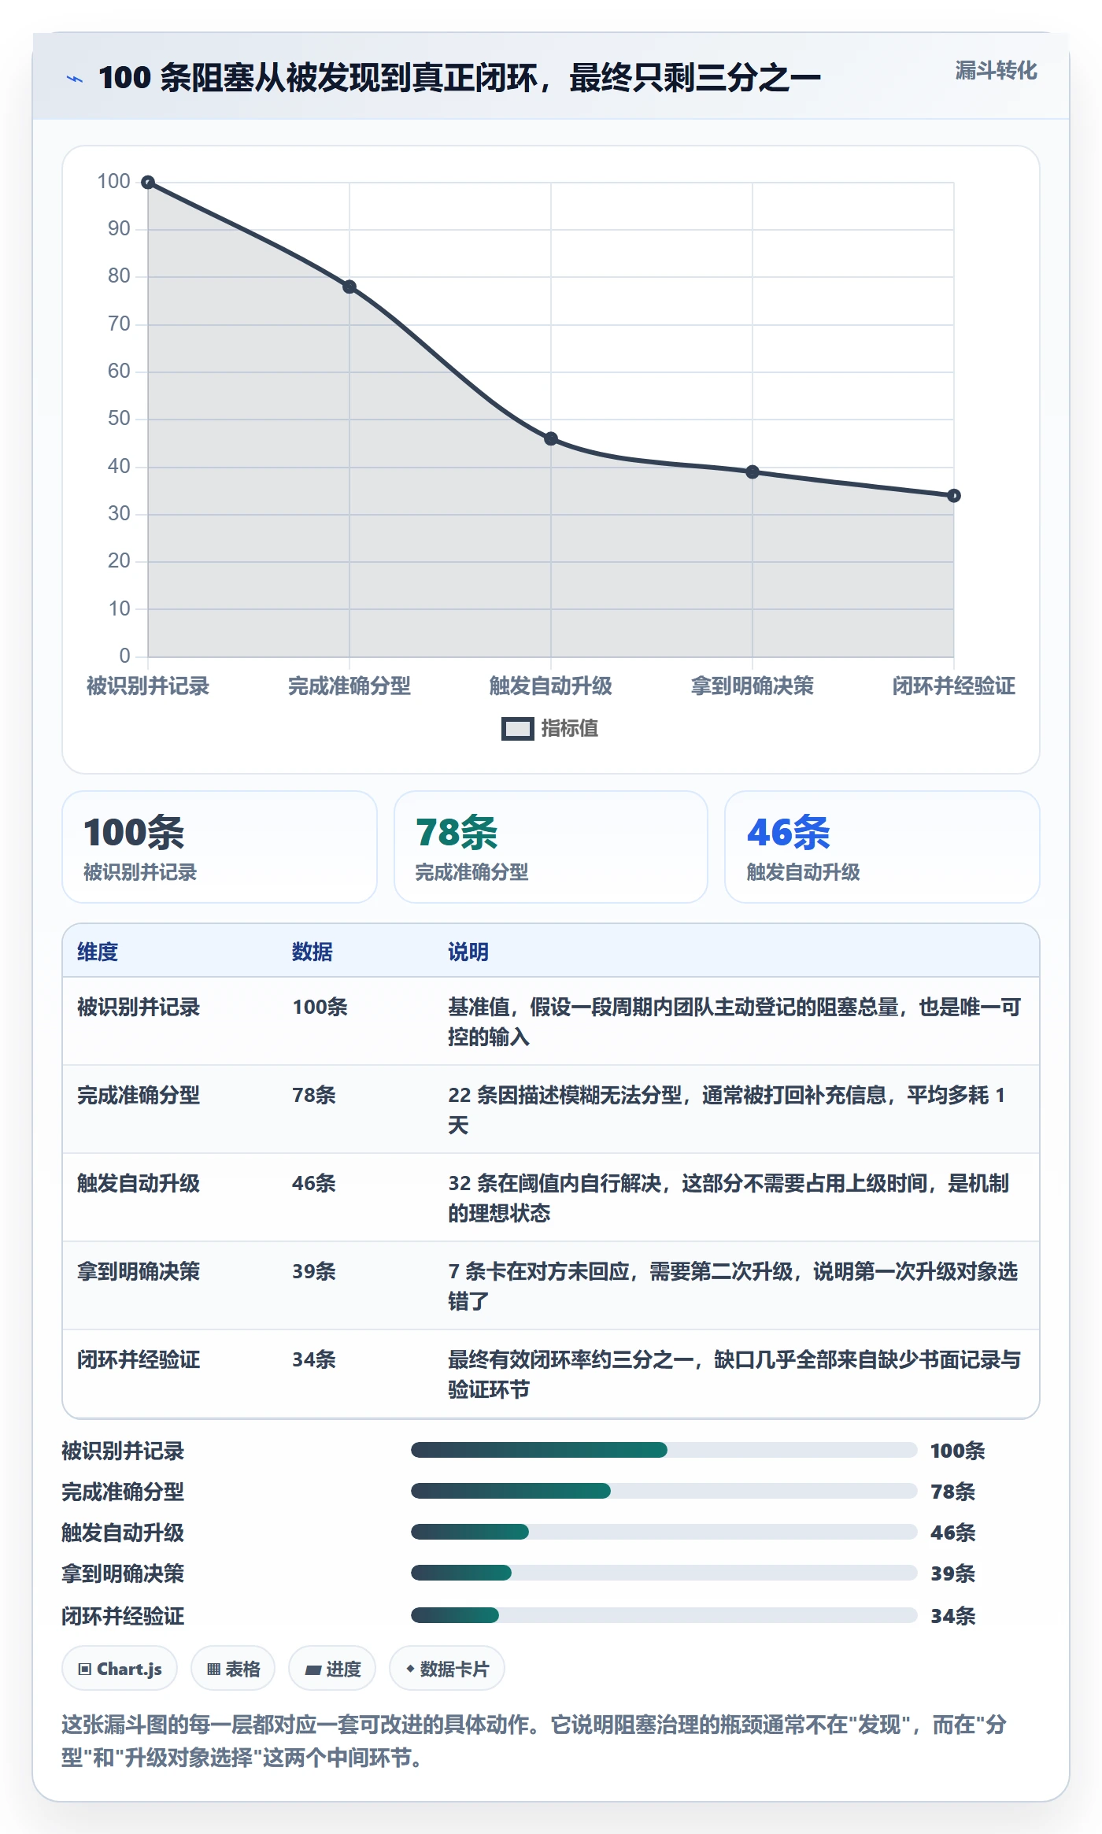Image resolution: width=1102 pixels, height=1834 pixels.
Task: Click the 闭环并经验证 progress bar
Action: 664,1615
